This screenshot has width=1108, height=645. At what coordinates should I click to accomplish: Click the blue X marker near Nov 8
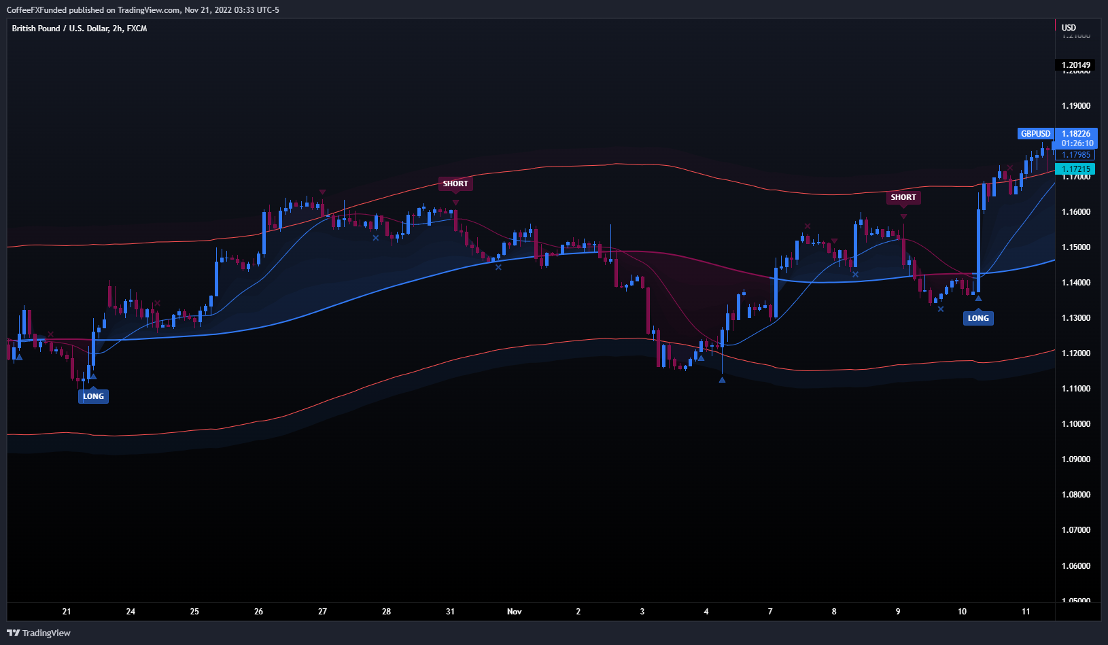pos(855,275)
